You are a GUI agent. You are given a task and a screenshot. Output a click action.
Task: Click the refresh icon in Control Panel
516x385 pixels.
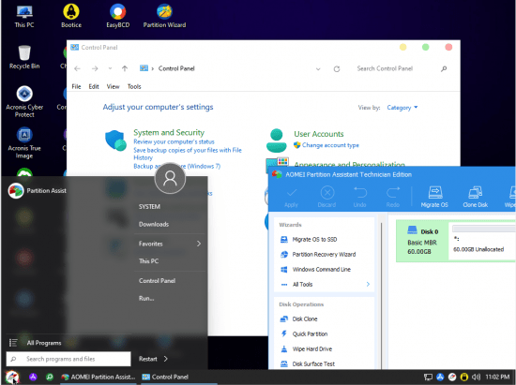336,68
